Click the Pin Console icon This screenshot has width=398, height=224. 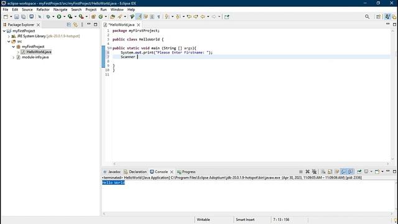coord(359,172)
